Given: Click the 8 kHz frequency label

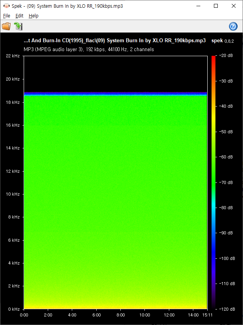Looking at the screenshot, I should point(14,217).
